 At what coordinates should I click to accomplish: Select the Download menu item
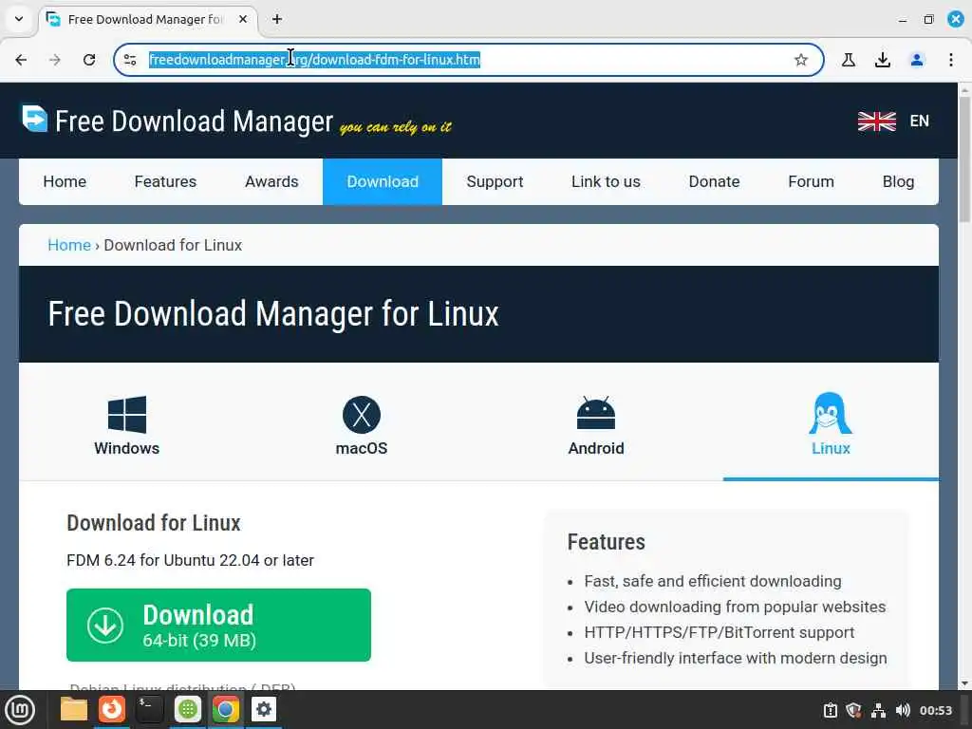click(x=383, y=181)
